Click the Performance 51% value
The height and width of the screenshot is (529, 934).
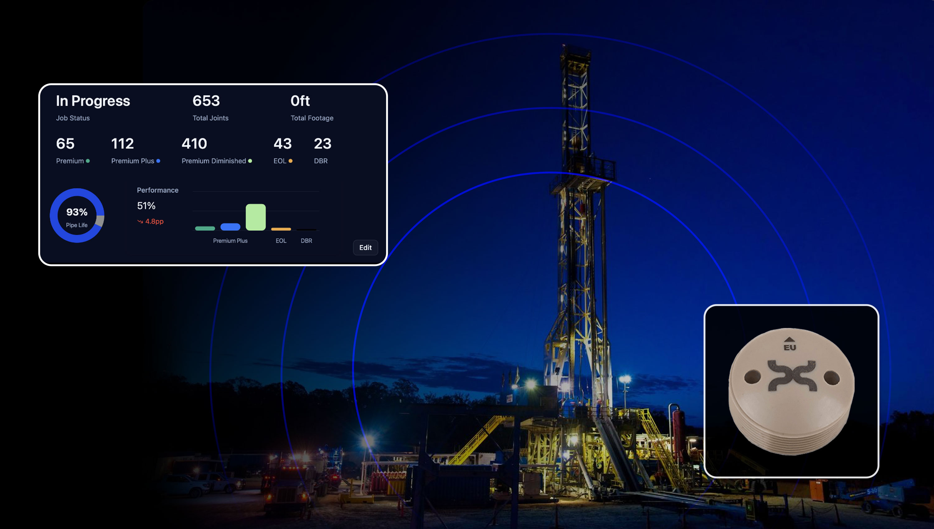click(146, 206)
